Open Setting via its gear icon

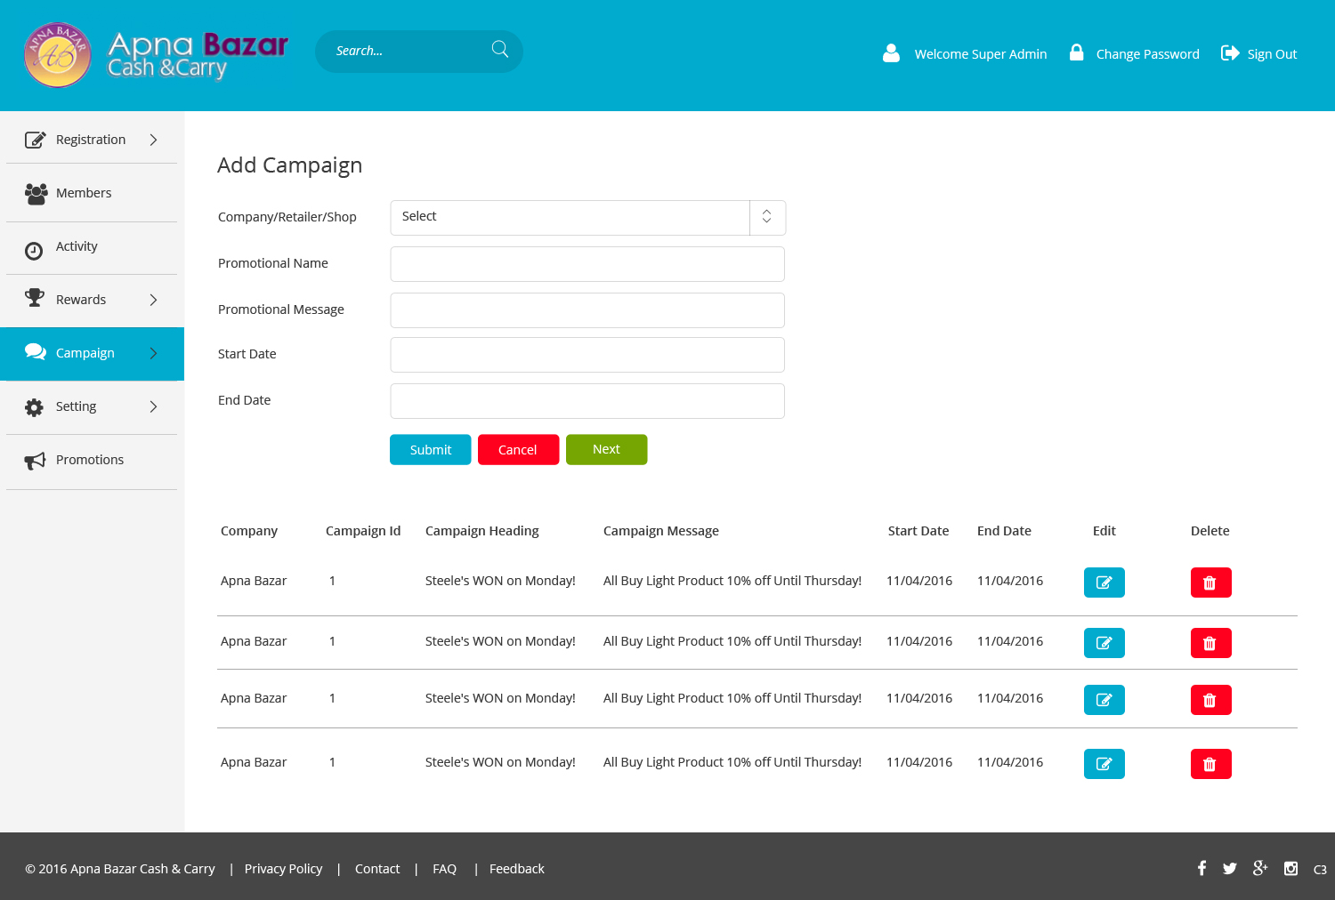pos(34,407)
